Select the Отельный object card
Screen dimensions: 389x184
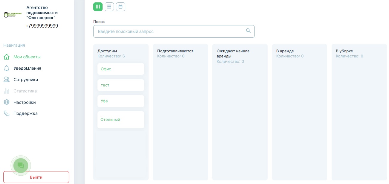click(120, 120)
